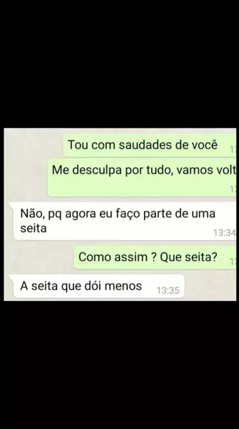Click the cut-off timestamp under 'Me desculpa por tudo'
Screen dimensions: 239x429
pyautogui.click(x=233, y=189)
